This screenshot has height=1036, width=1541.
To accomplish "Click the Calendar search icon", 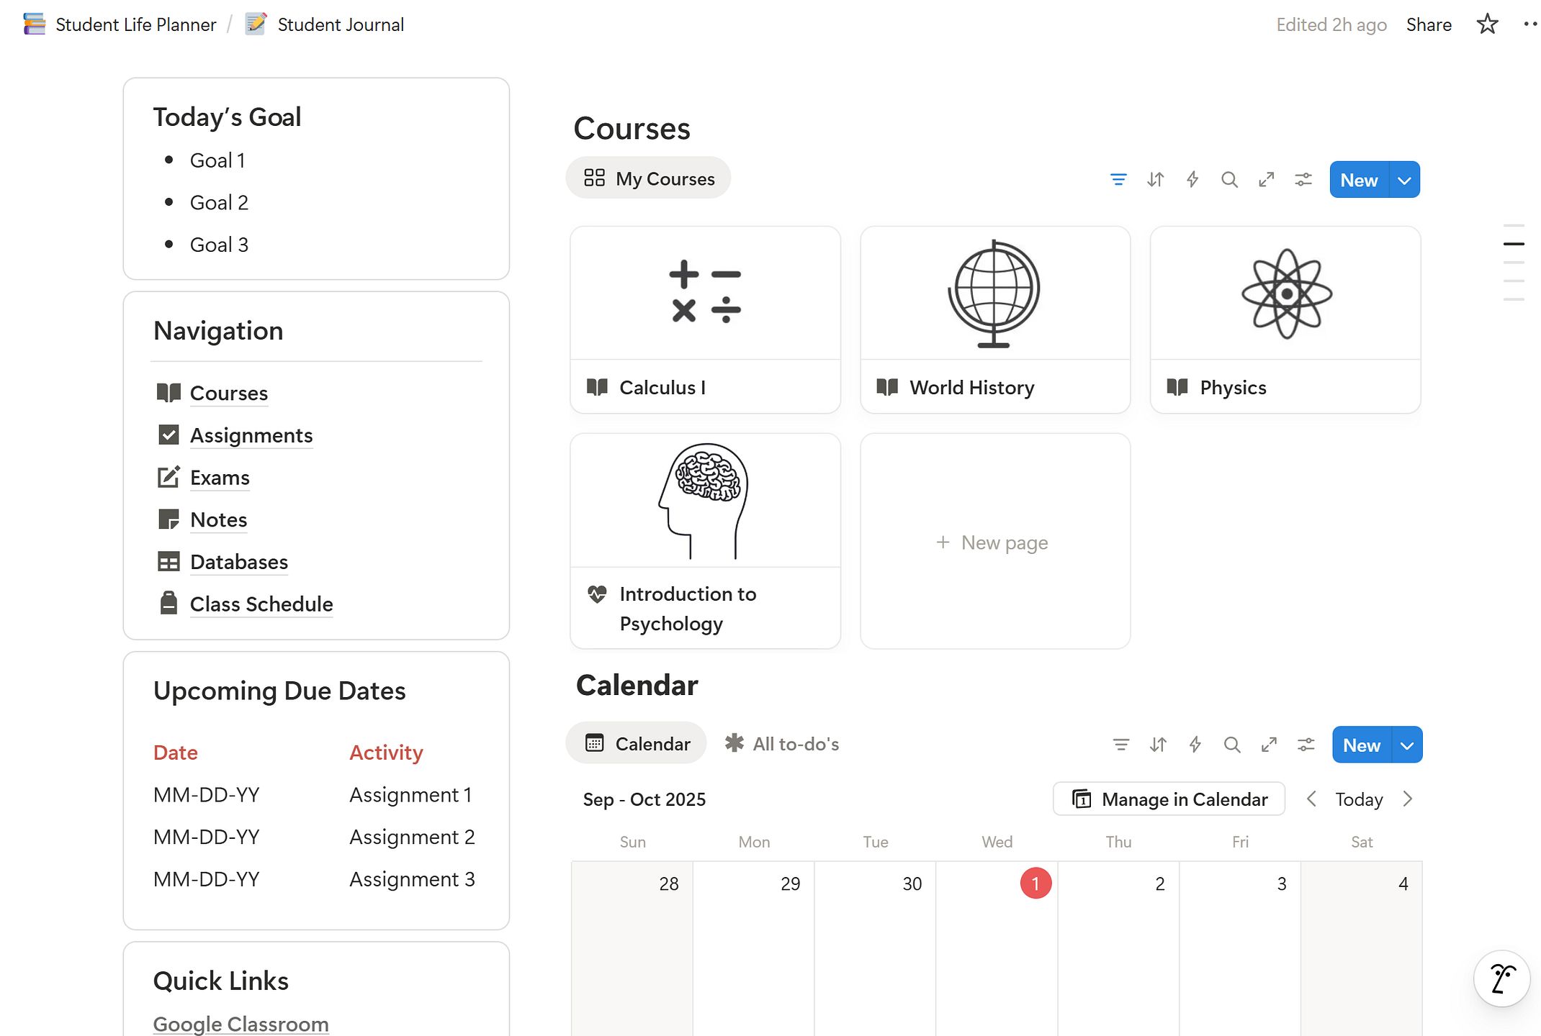I will (1232, 745).
